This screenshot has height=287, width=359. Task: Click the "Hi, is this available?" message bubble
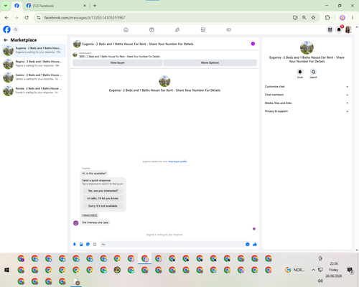pos(94,174)
